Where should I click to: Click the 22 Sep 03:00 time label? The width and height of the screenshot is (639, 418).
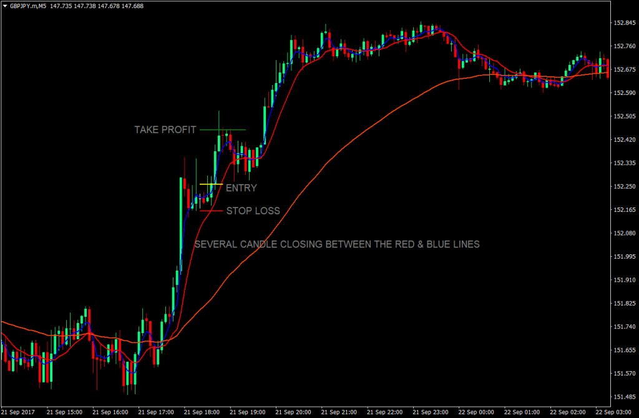click(613, 412)
